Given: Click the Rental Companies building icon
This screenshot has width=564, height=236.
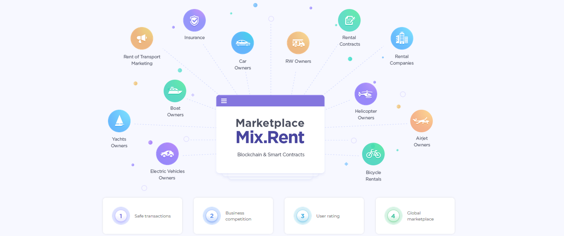Looking at the screenshot, I should point(402,38).
